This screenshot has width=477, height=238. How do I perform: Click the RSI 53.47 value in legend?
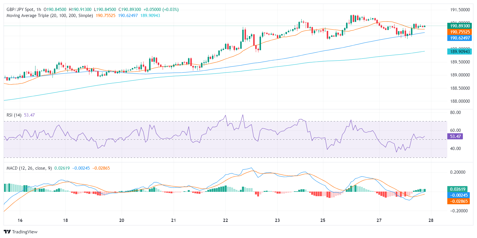click(29, 115)
